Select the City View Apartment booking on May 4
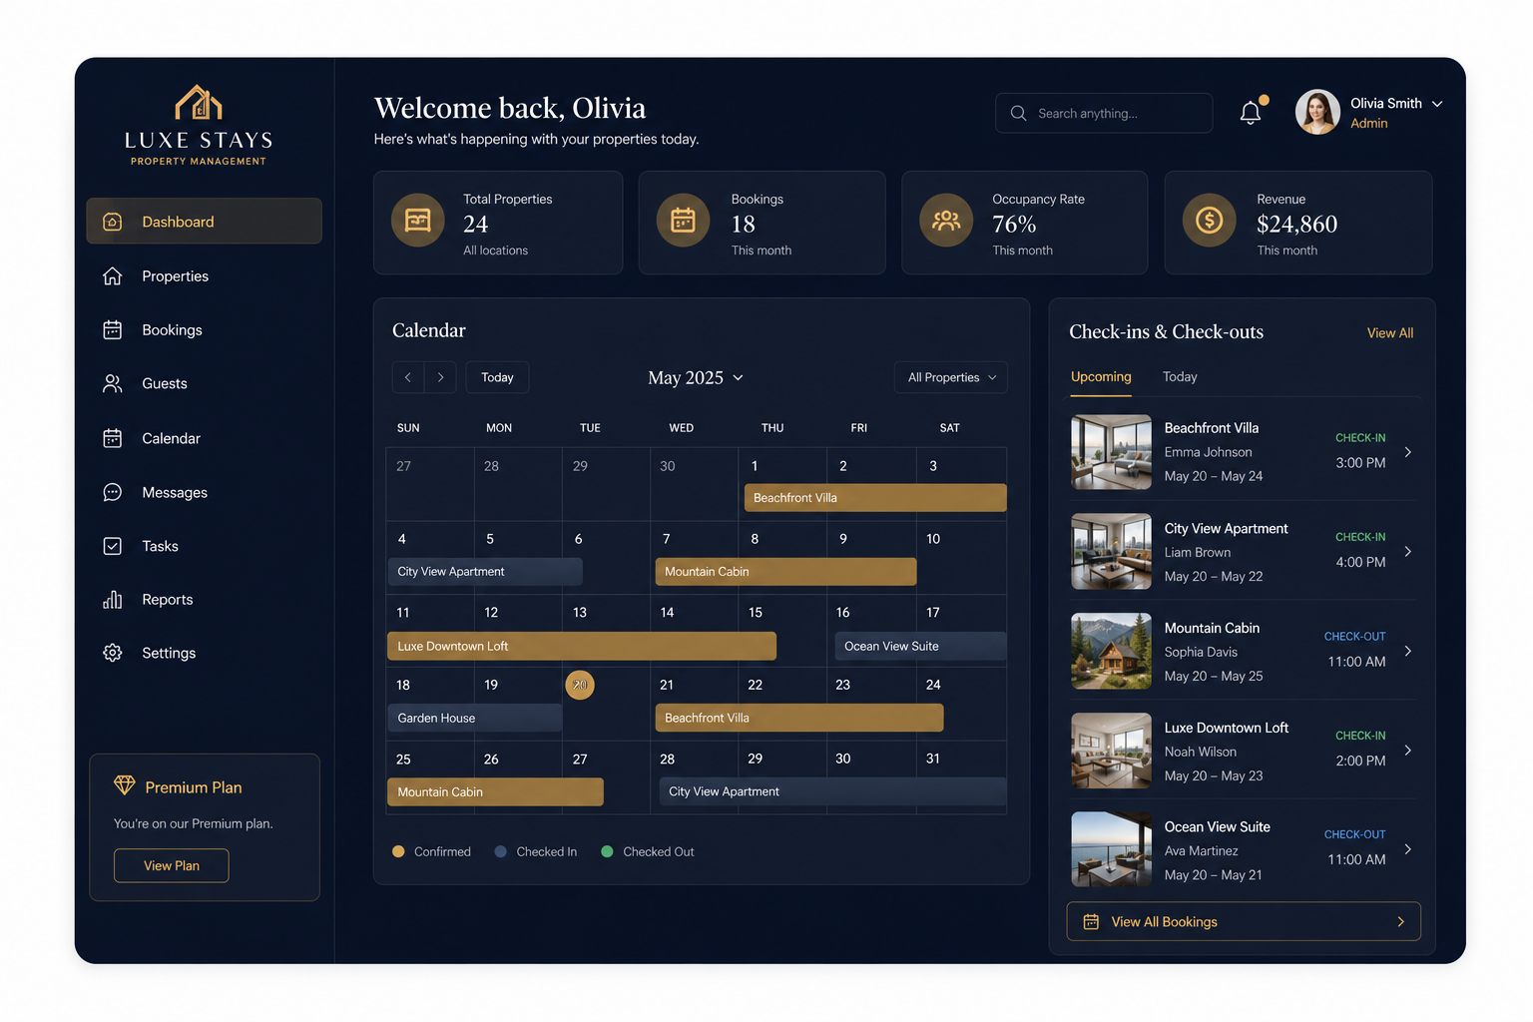1533x1022 pixels. tap(485, 572)
